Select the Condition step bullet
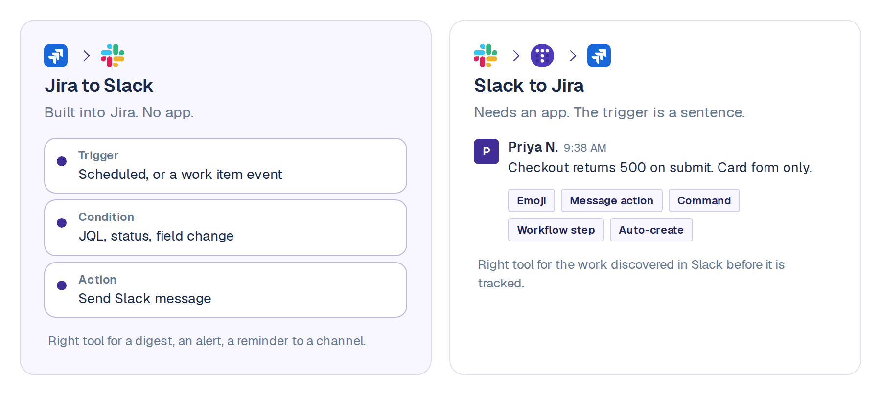 click(62, 223)
